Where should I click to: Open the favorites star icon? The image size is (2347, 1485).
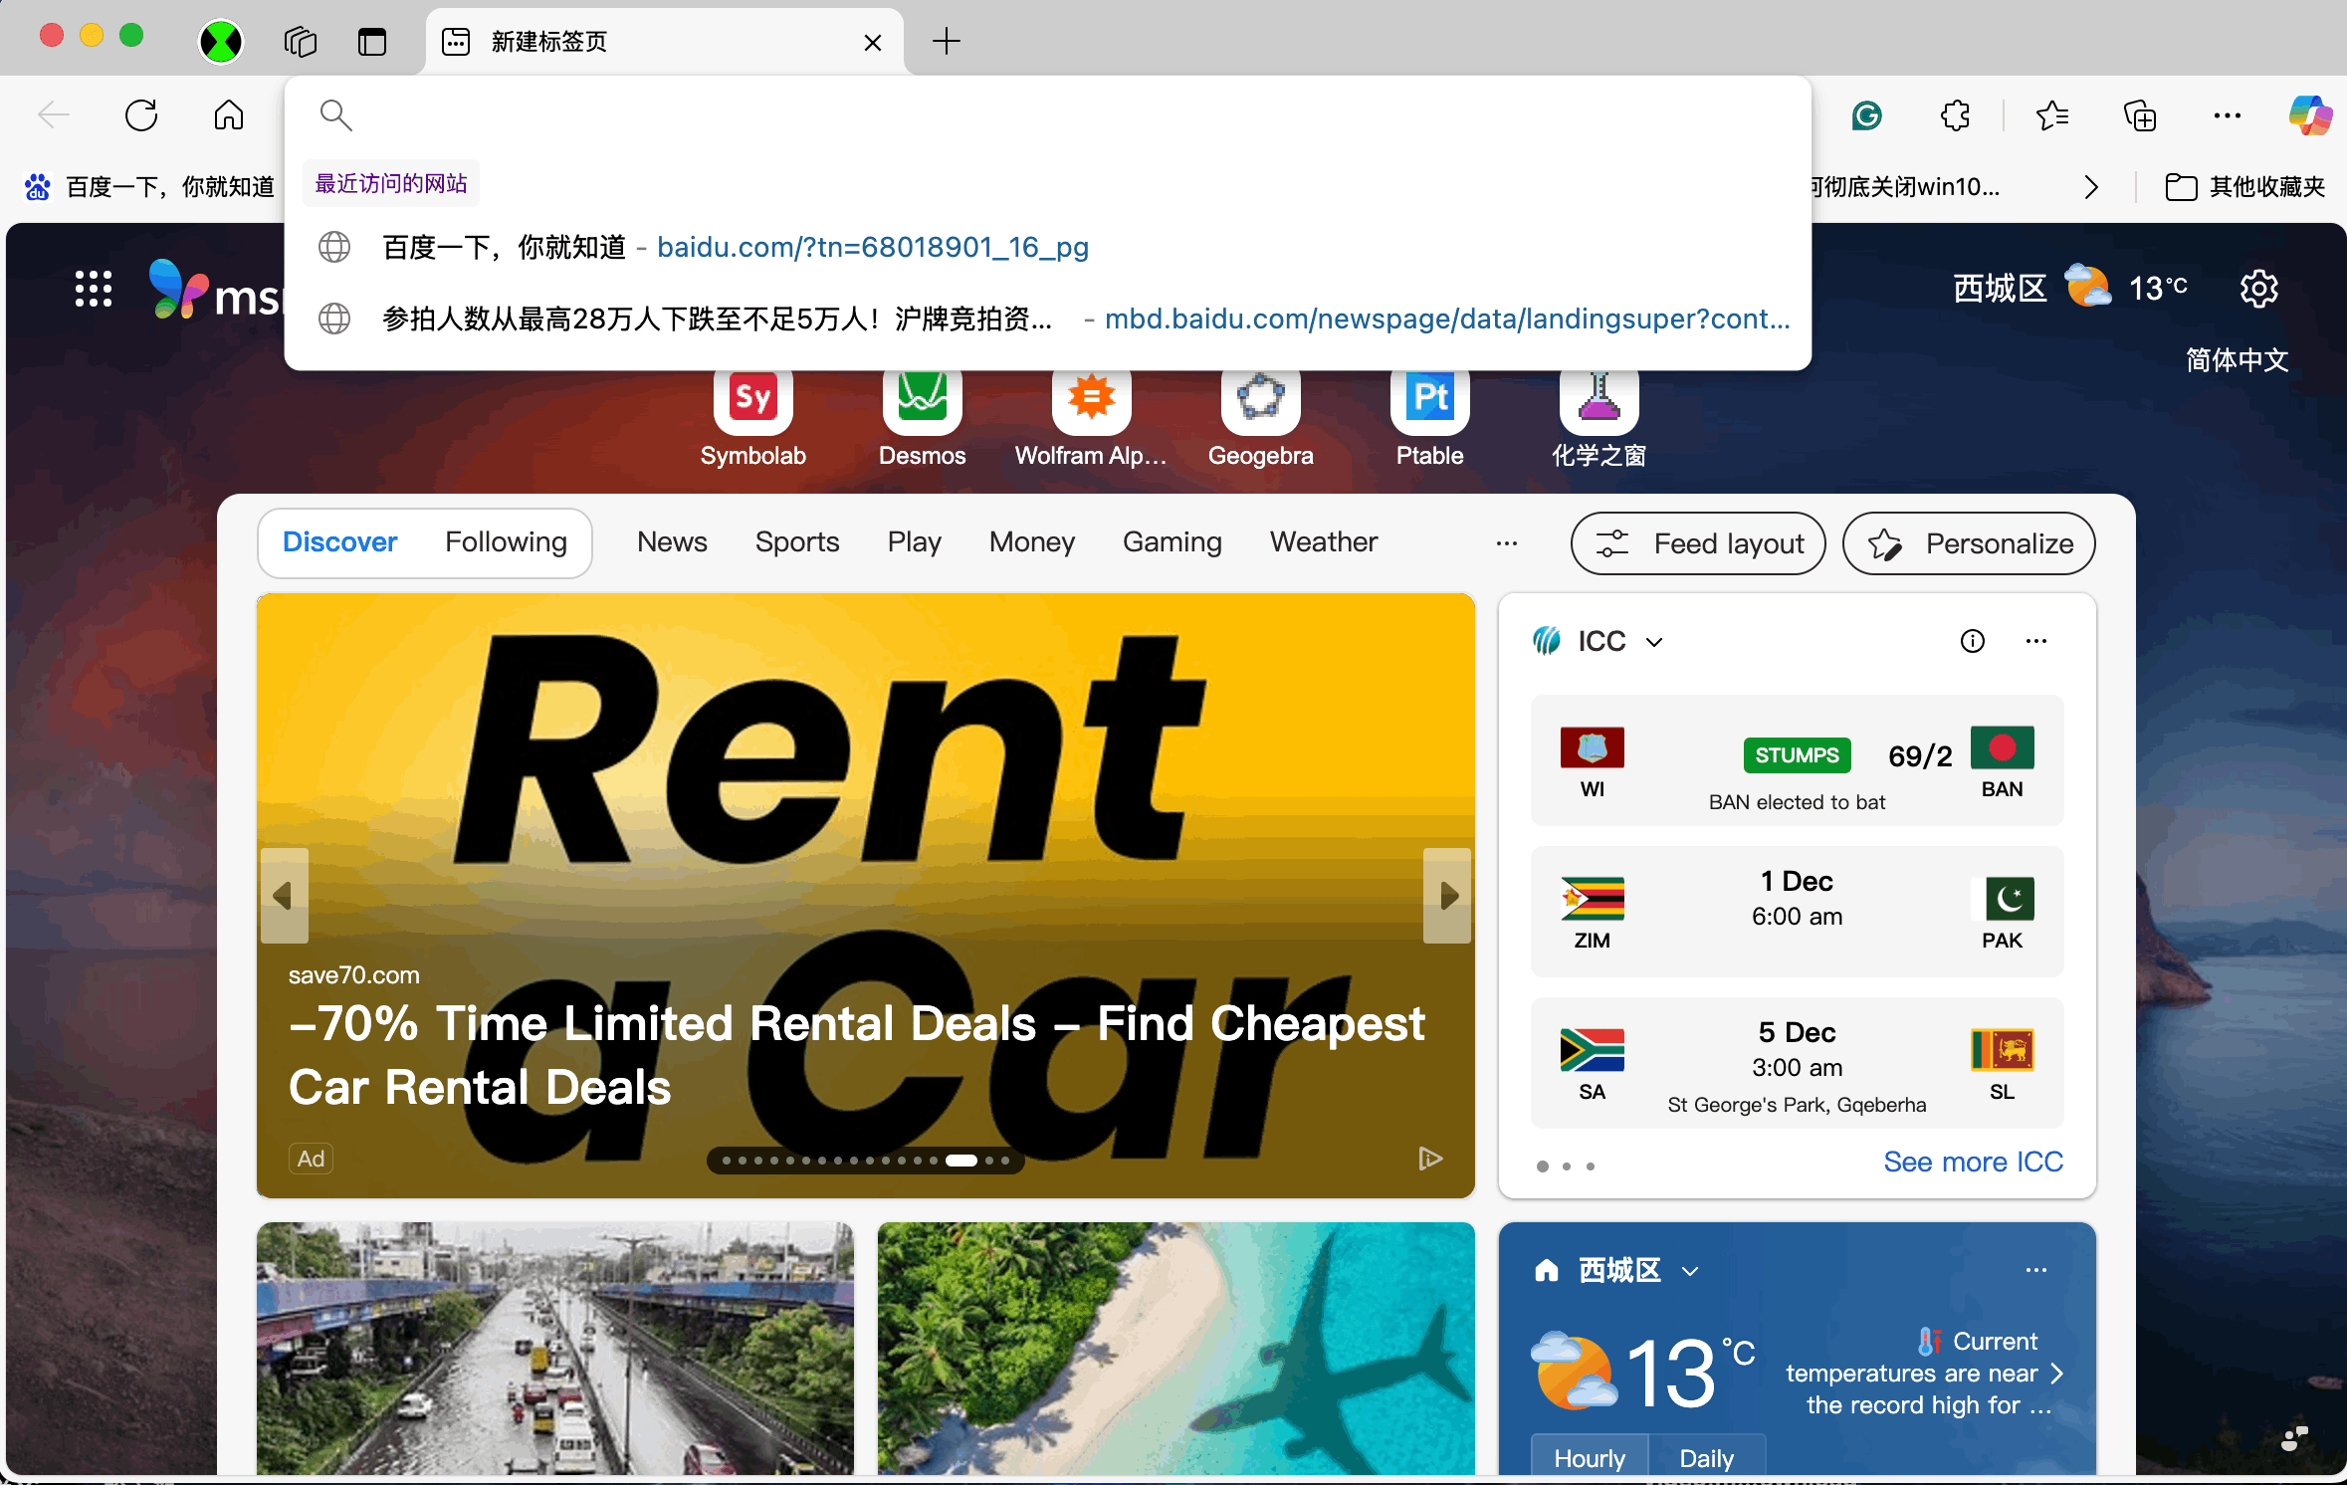click(x=2051, y=115)
